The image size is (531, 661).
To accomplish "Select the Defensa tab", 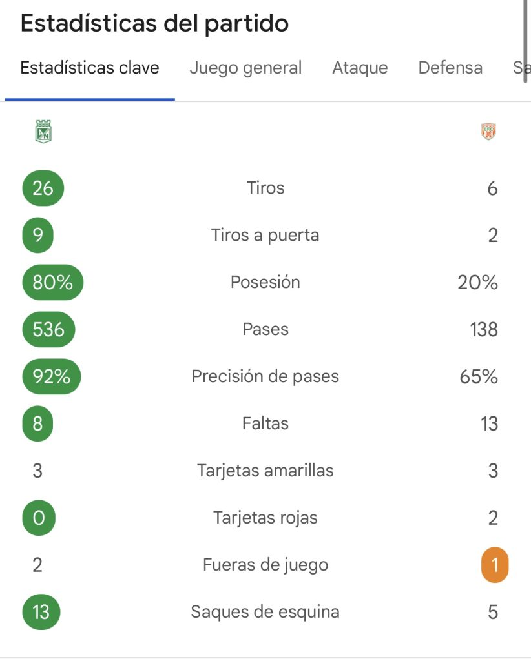I will (450, 68).
